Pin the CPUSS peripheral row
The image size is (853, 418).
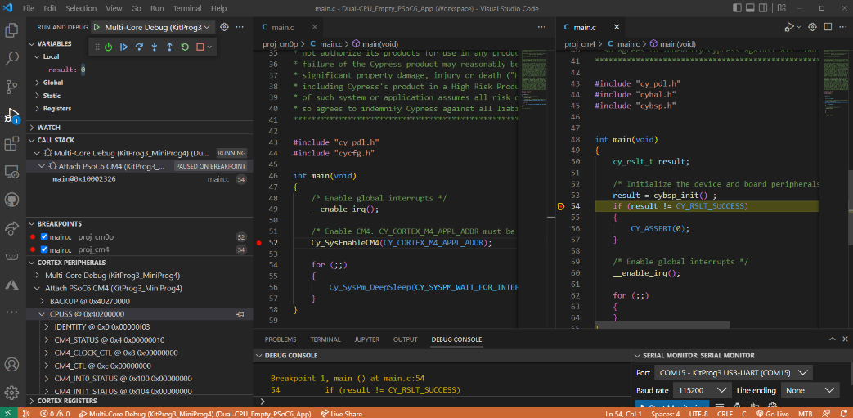pos(240,314)
